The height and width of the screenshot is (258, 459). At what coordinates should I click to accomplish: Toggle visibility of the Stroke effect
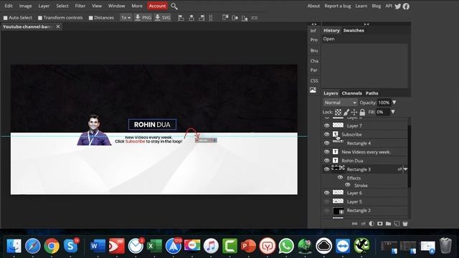click(x=347, y=185)
